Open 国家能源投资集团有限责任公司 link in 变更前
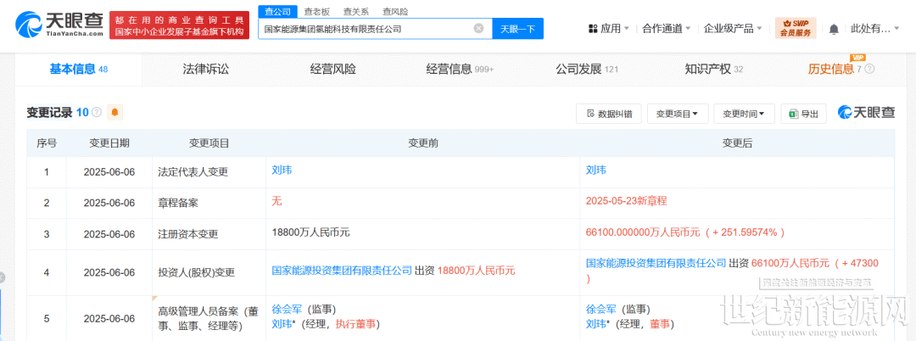The width and height of the screenshot is (916, 341). coord(343,271)
